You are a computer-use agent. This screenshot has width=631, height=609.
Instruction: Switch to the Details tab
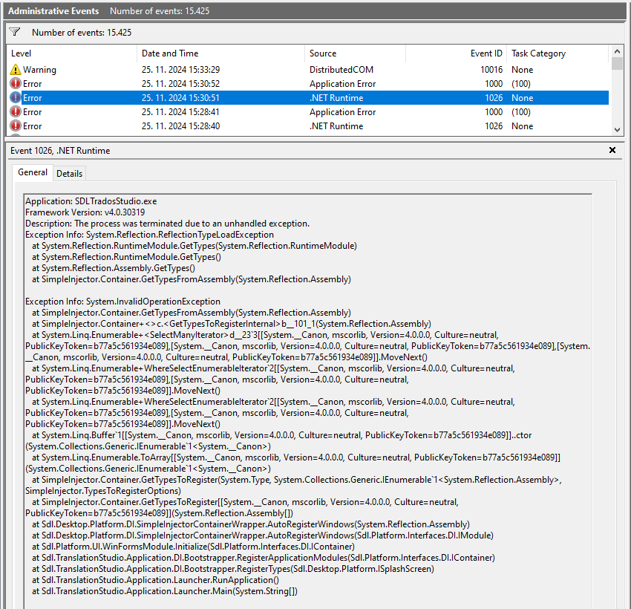[69, 174]
